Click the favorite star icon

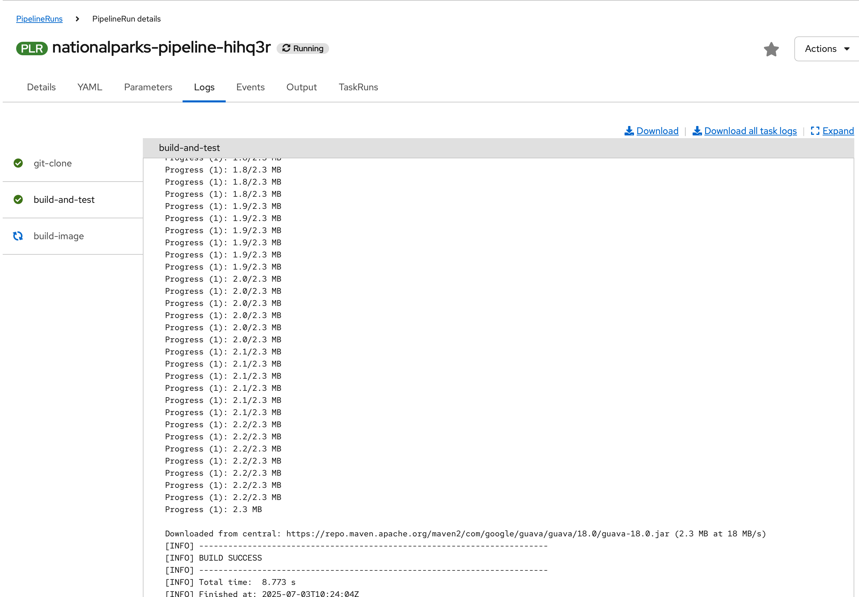click(771, 49)
